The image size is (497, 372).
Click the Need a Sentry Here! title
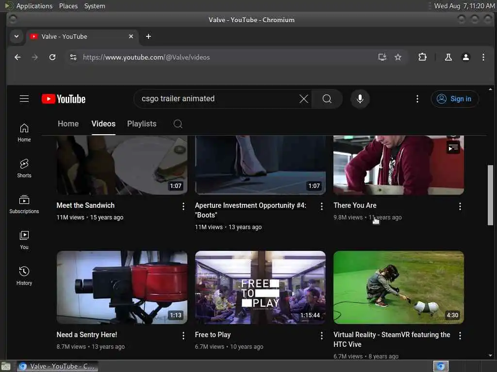coord(87,335)
